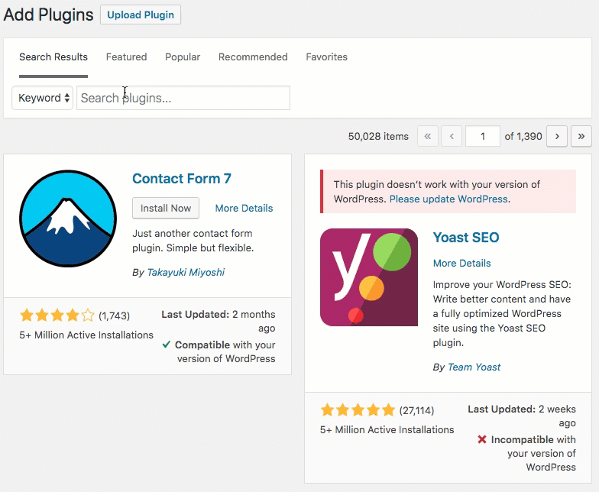599x492 pixels.
Task: Click 'Last Updated: 2 weeks ago' text
Action: (x=522, y=416)
